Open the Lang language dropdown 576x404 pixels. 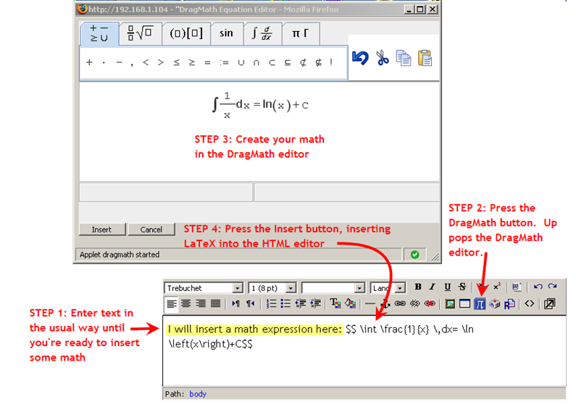(x=388, y=288)
